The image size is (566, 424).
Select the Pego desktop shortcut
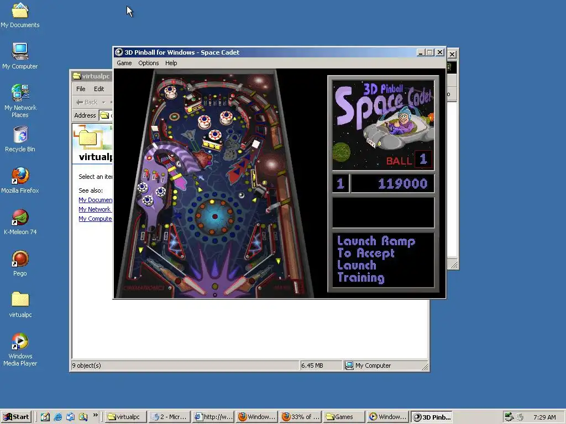coord(20,263)
